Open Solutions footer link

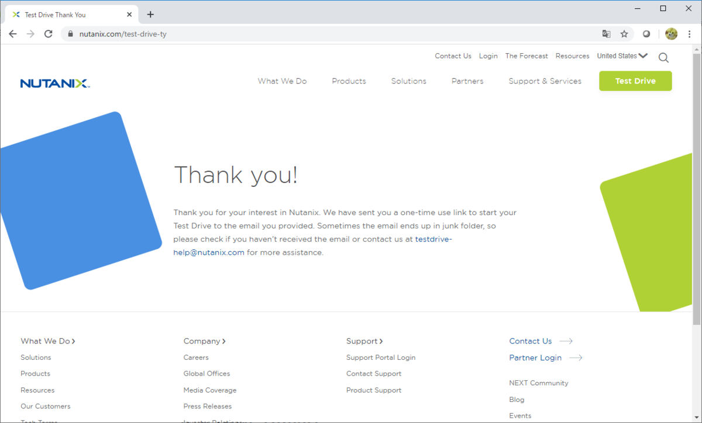[x=36, y=358]
